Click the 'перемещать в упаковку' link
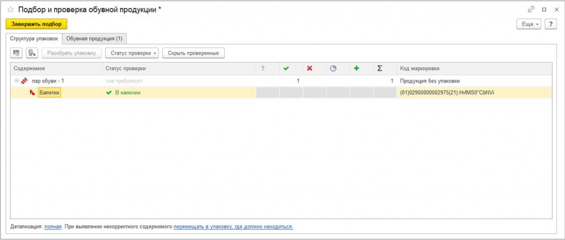 point(233,226)
